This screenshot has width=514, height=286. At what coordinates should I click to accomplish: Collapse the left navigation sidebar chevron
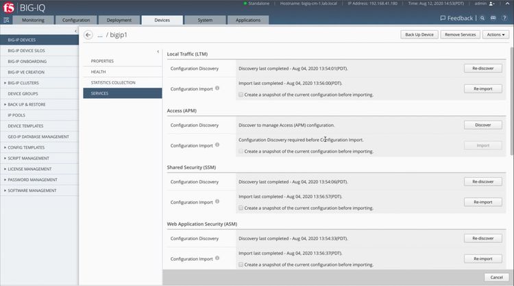[x=75, y=31]
